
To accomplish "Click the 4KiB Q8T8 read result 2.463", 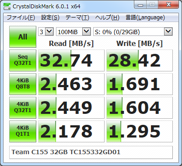I will (71, 84).
